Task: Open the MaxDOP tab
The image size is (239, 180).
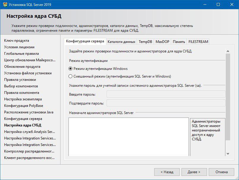Action: [x=162, y=42]
